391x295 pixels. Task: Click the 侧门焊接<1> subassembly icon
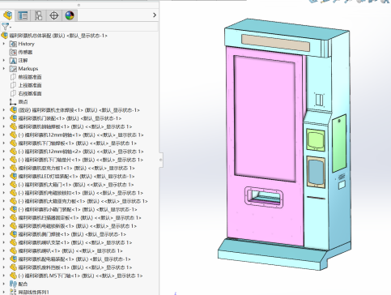13,234
